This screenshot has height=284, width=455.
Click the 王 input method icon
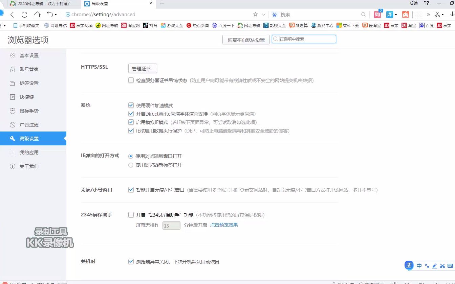click(409, 265)
